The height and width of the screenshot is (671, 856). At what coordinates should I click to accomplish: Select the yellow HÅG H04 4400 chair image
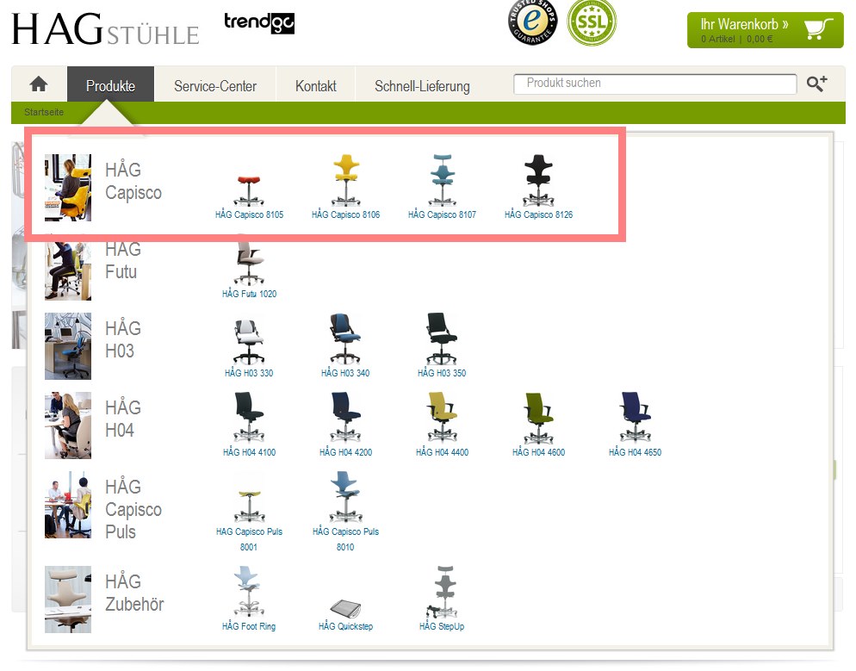442,417
